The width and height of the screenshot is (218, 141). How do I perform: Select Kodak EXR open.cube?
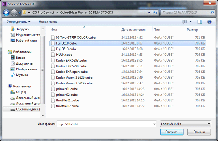pyautogui.click(x=128, y=72)
